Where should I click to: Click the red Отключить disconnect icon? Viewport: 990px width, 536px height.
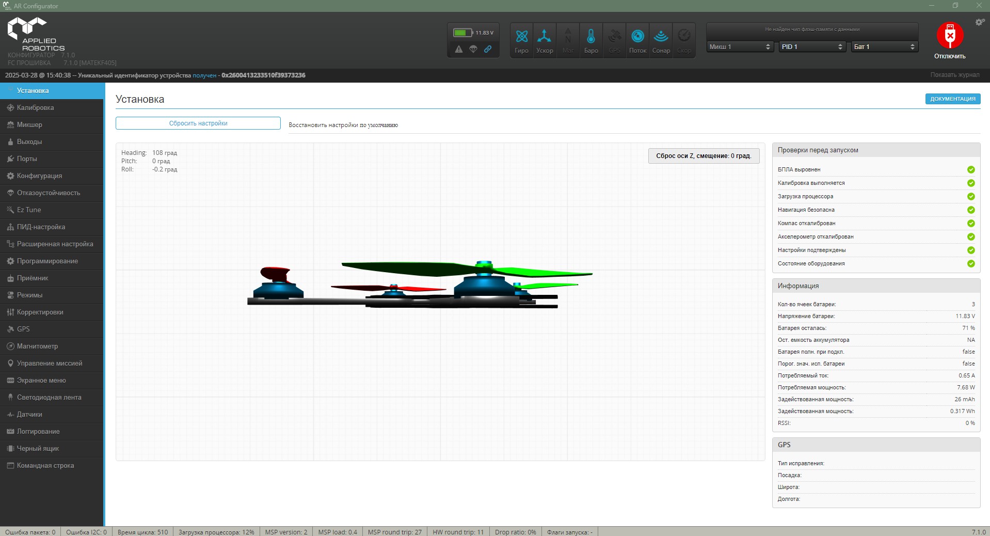click(949, 36)
